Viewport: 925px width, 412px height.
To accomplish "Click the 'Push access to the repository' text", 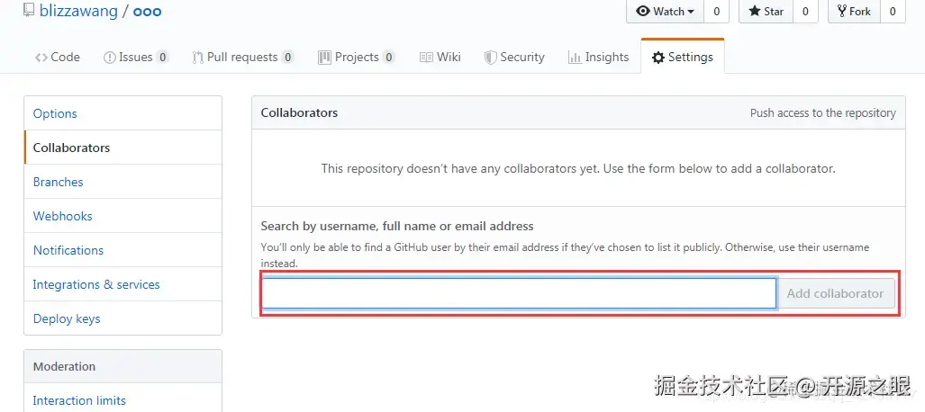I will coord(823,113).
